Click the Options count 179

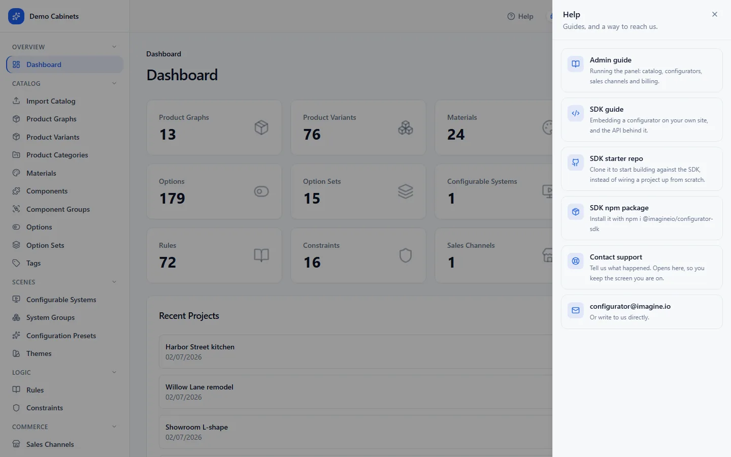tap(172, 199)
